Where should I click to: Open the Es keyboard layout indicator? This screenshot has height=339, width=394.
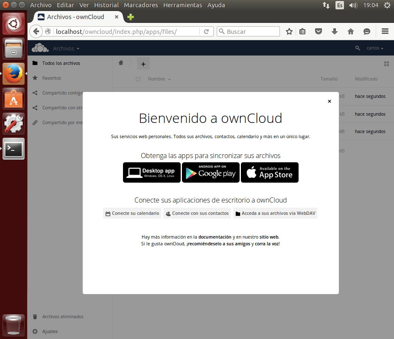(x=339, y=5)
